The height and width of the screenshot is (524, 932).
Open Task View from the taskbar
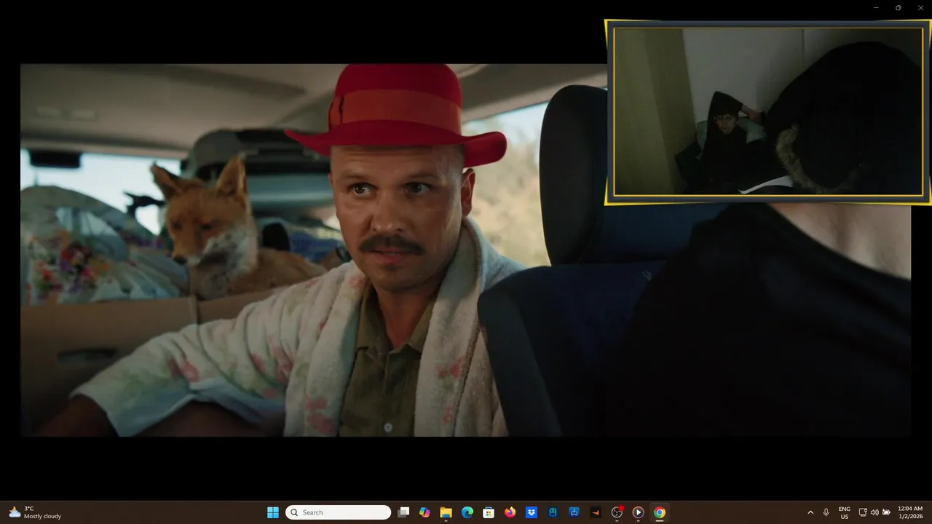(x=403, y=512)
